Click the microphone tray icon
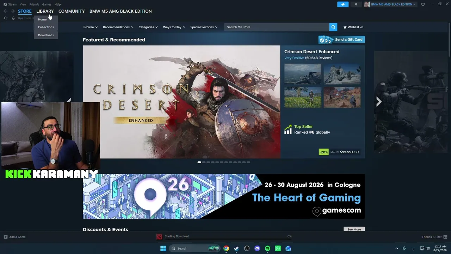 point(404,248)
